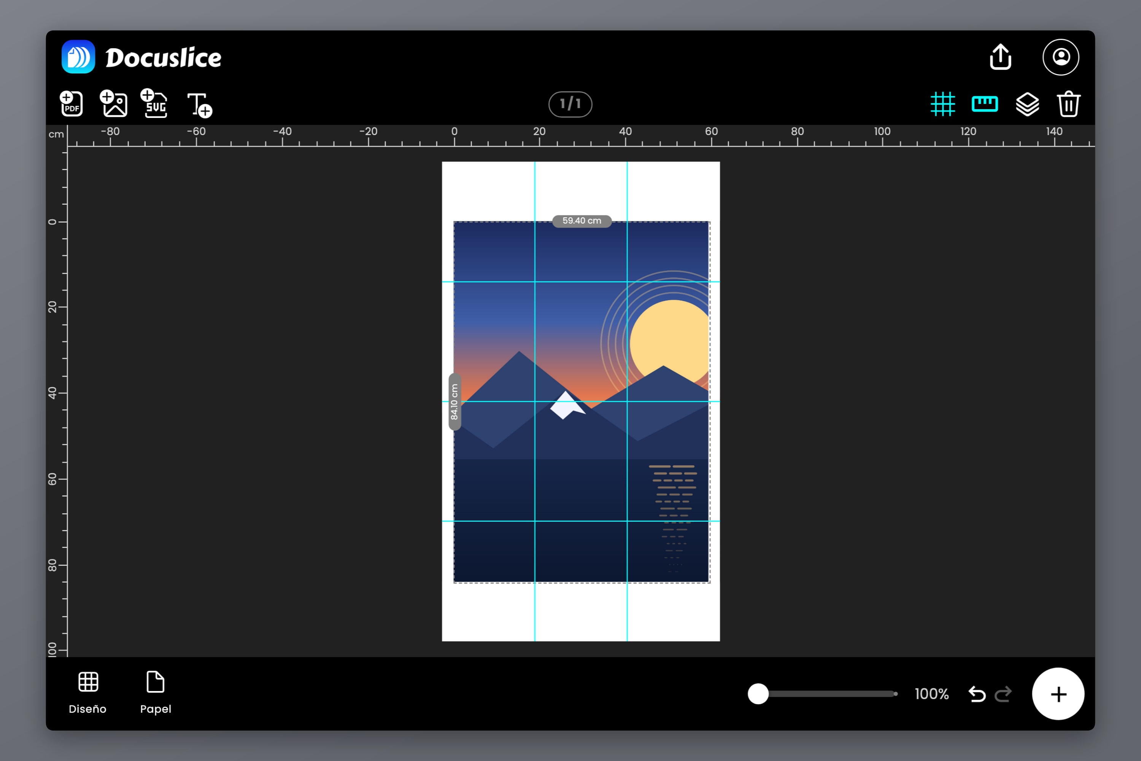Import an SVG file
Image resolution: width=1141 pixels, height=761 pixels.
coord(154,103)
